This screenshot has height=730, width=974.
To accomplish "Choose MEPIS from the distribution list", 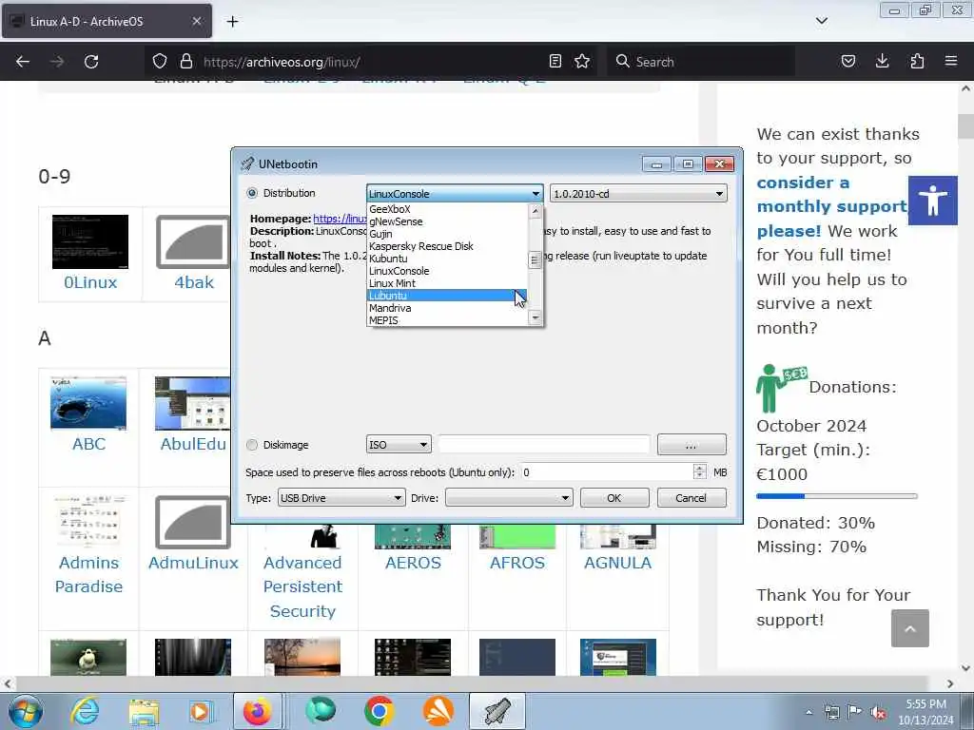I will (x=447, y=320).
